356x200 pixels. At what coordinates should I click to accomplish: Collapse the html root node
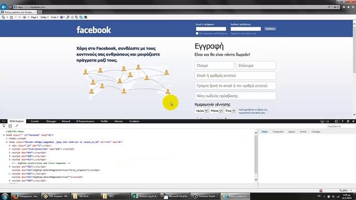[x=4, y=135]
